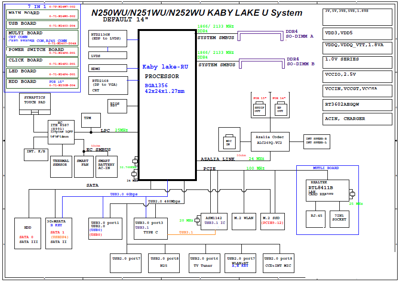
Task: Click the INT SPKER-R / INT SPKER-L block
Action: pyautogui.click(x=317, y=141)
